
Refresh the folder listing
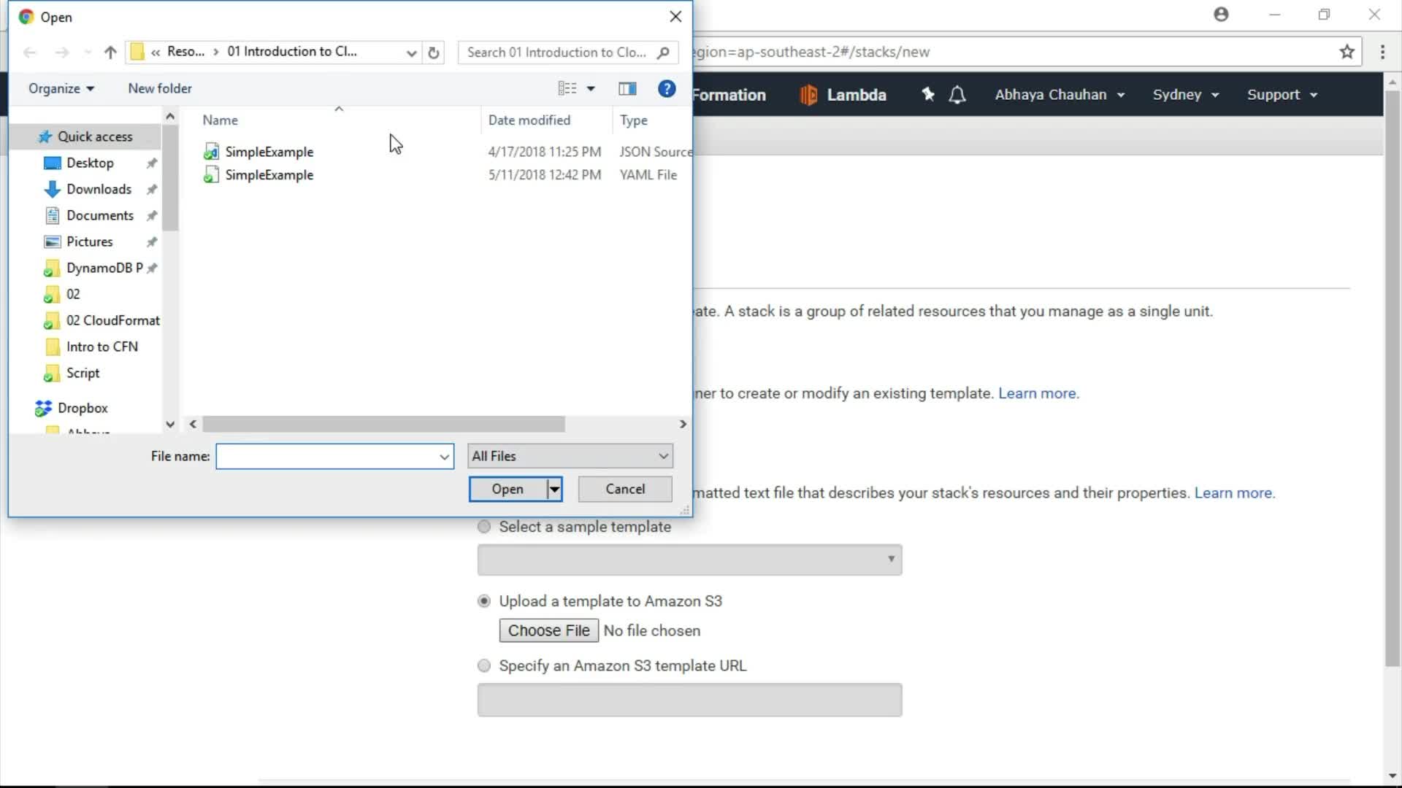pyautogui.click(x=434, y=53)
